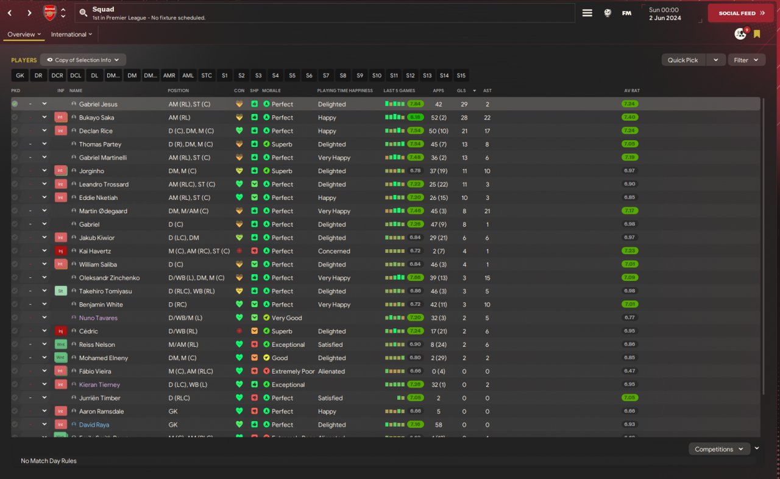This screenshot has width=780, height=479.
Task: Click the Inj status badge for Kai Havertz
Action: coord(61,251)
